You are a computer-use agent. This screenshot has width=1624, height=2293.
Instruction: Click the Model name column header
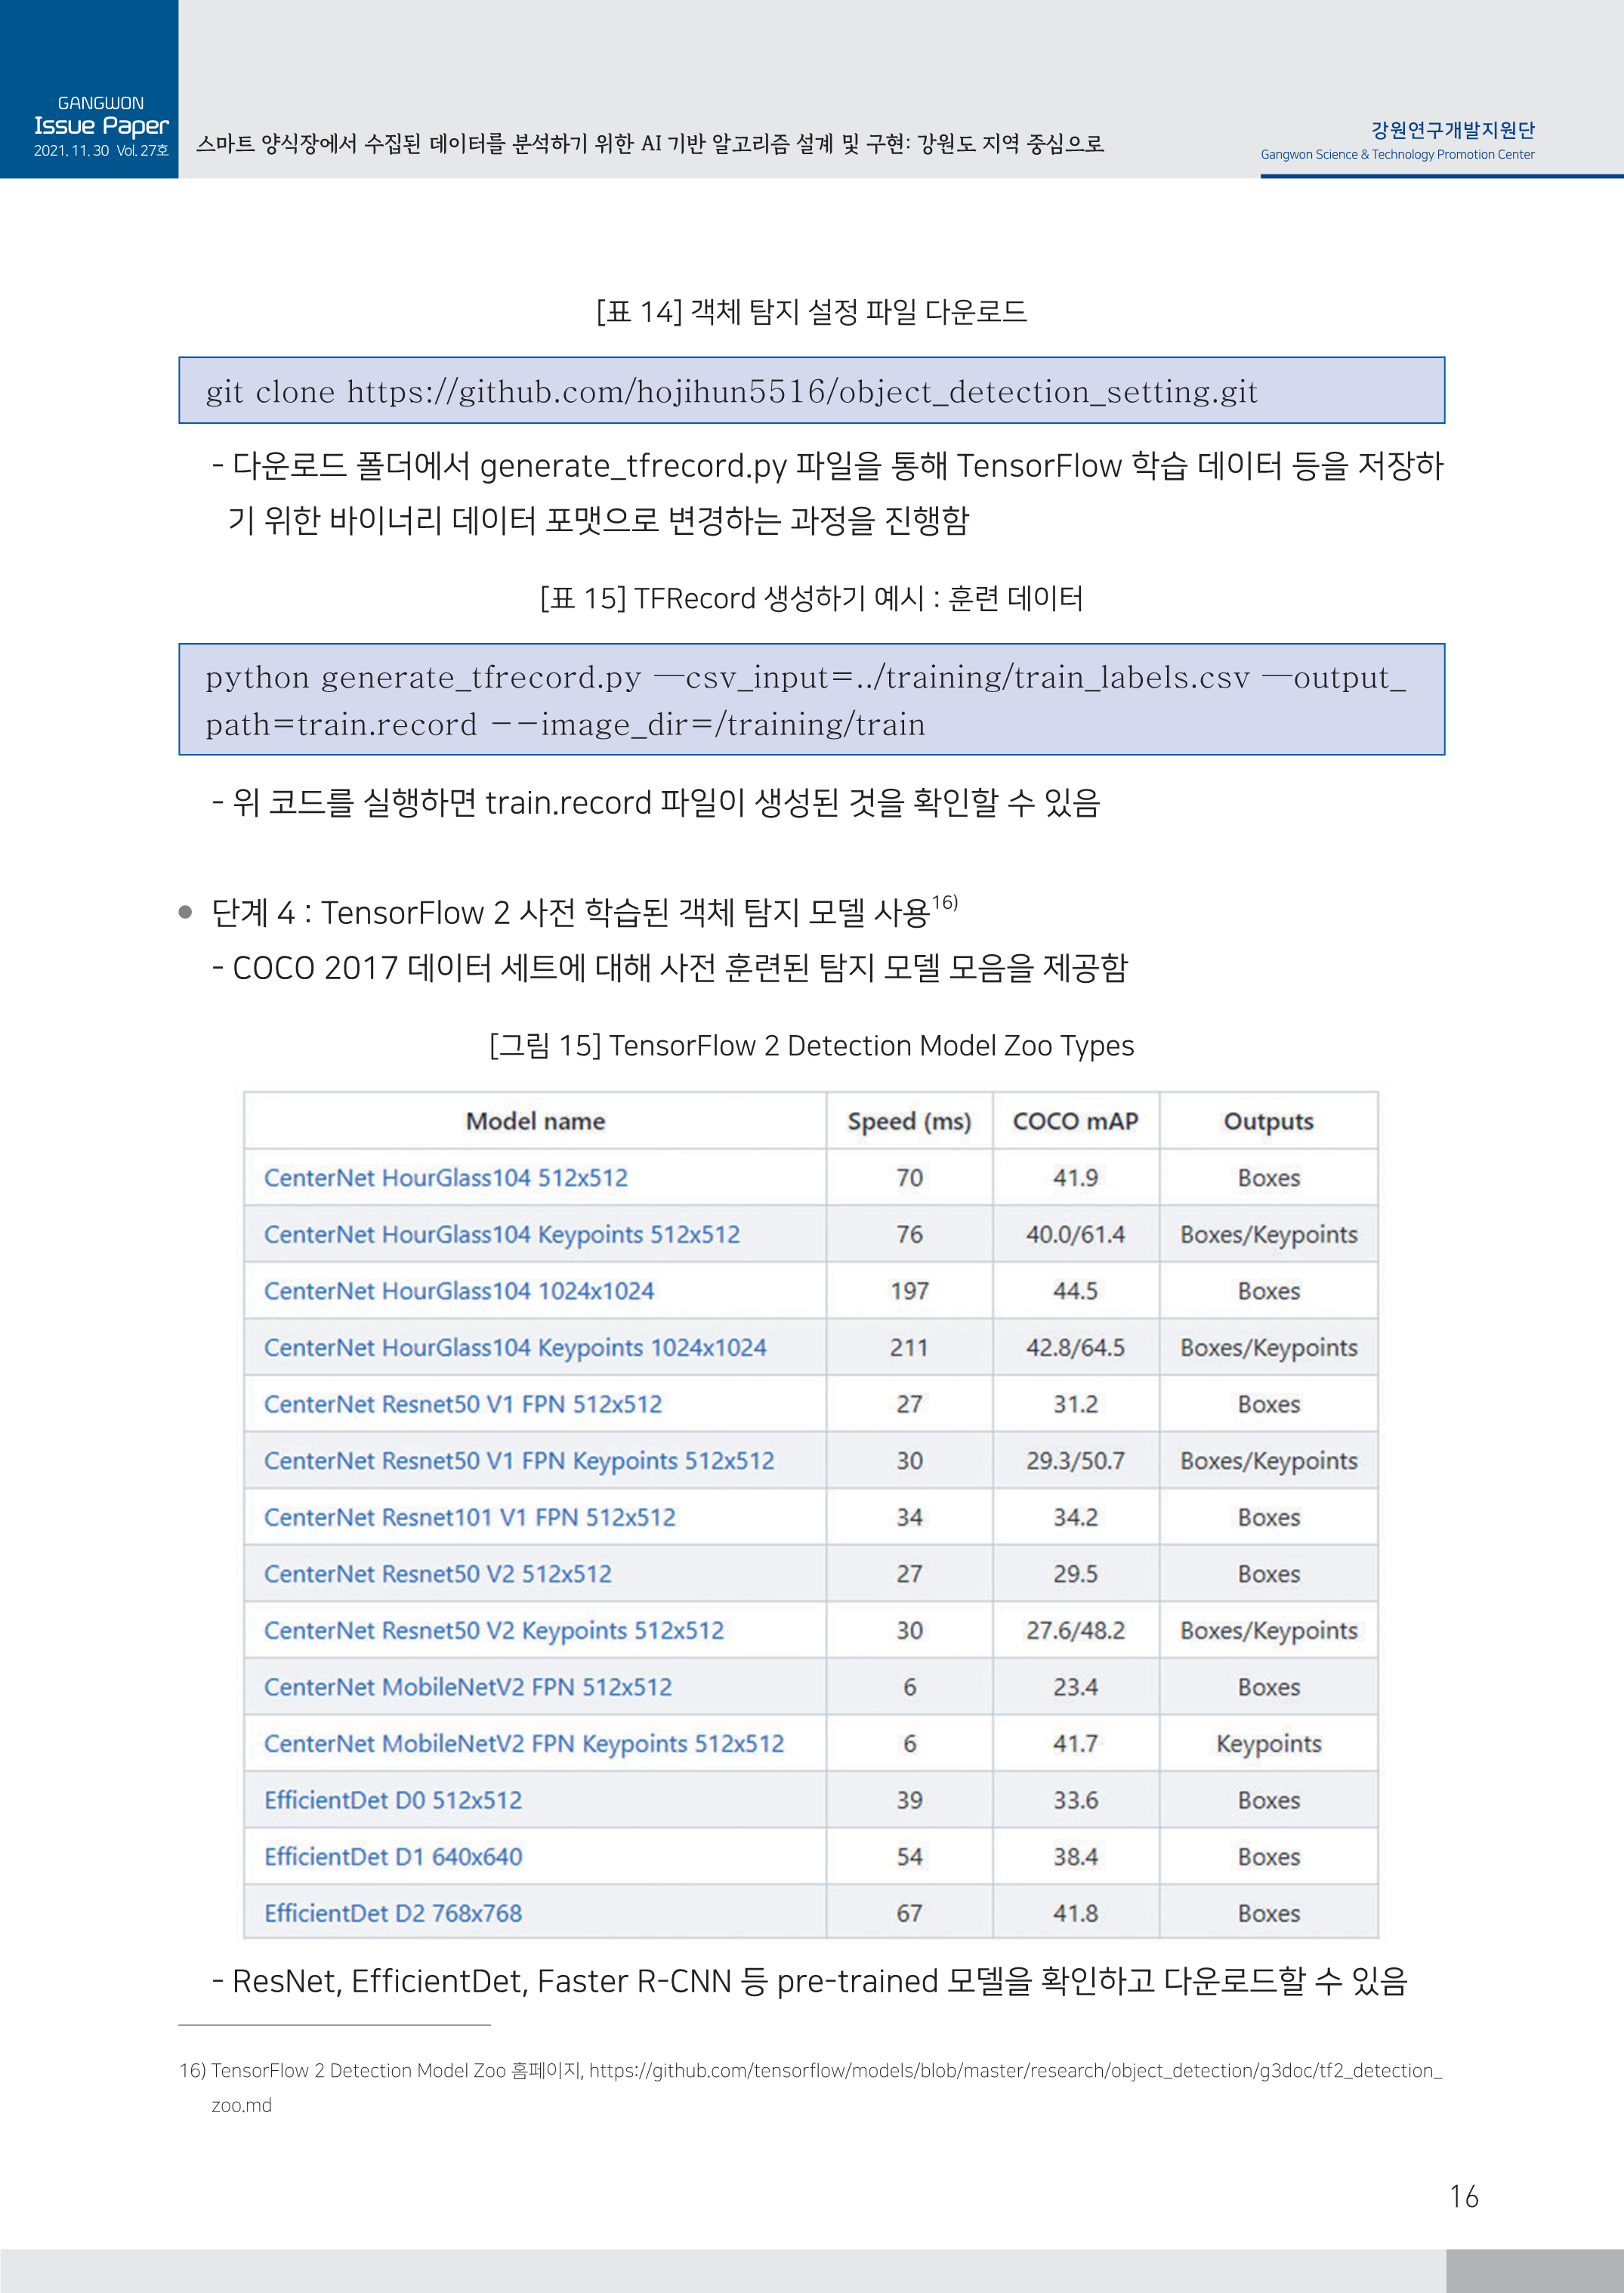(535, 1121)
